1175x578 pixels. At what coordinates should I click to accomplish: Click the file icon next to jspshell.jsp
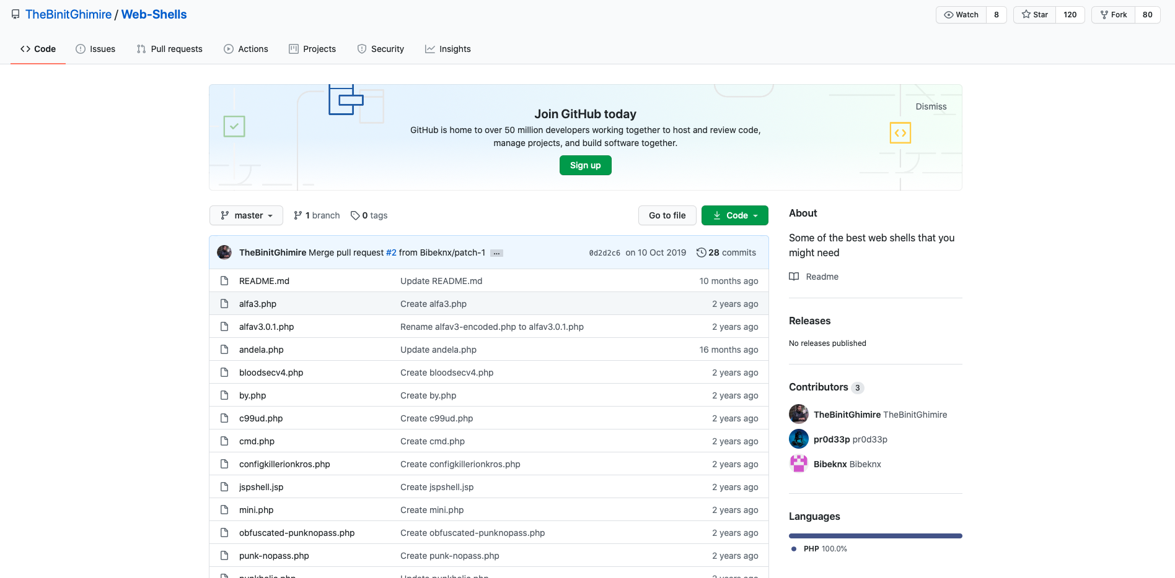tap(224, 486)
